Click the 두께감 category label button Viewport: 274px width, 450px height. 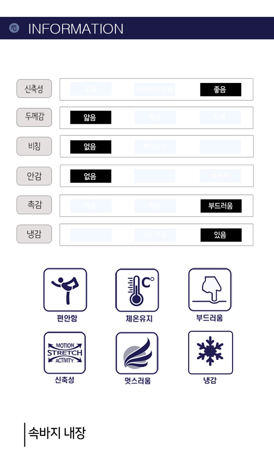(34, 117)
